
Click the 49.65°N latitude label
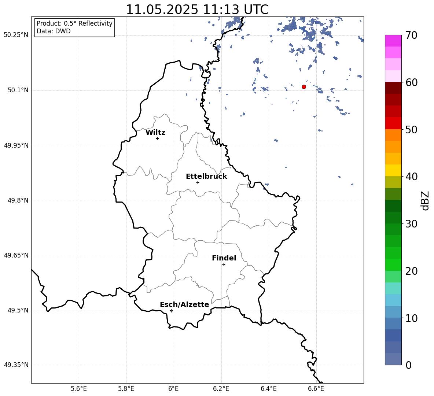point(16,255)
